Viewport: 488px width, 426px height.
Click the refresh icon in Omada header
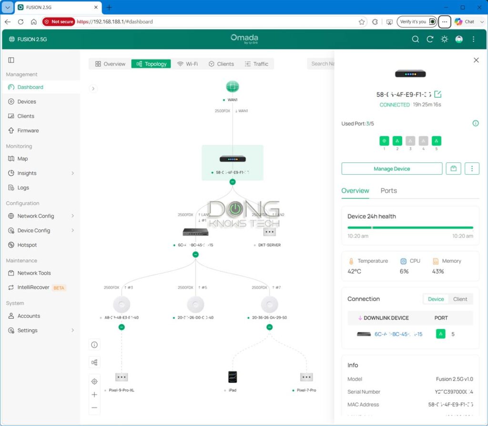(430, 39)
